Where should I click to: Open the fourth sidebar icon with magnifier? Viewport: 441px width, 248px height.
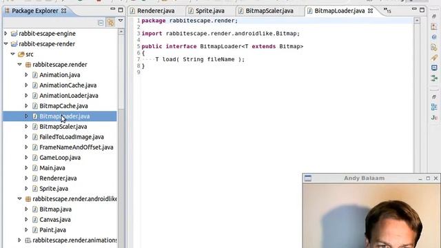click(434, 48)
